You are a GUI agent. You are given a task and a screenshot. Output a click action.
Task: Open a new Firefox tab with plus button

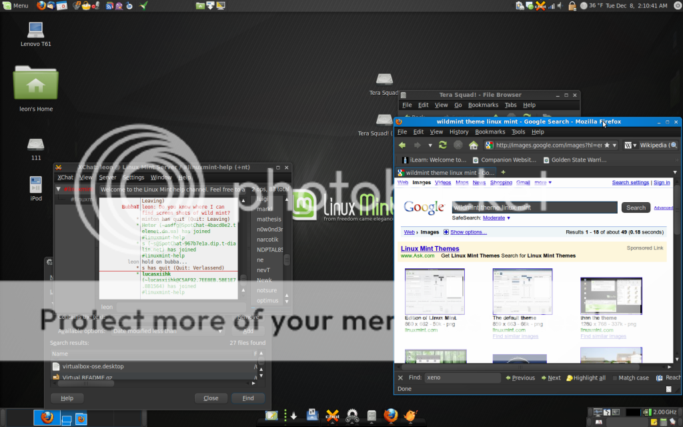(503, 172)
